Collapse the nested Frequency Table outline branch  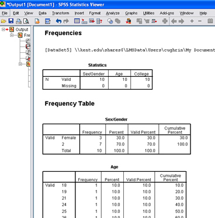tap(20, 64)
